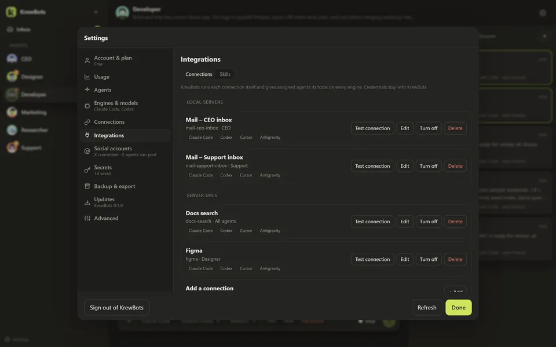Turn off the Docs search connection

pos(429,222)
